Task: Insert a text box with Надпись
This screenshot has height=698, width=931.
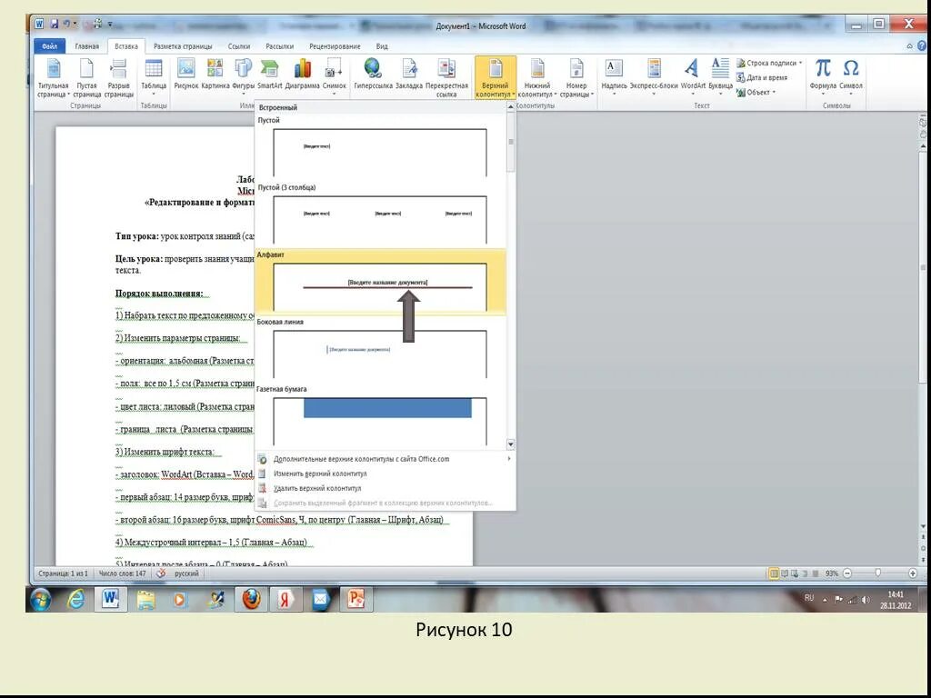Action: click(x=614, y=76)
